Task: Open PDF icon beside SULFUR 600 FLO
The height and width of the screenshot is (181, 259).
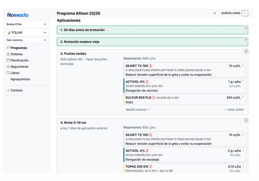Action: point(153,98)
